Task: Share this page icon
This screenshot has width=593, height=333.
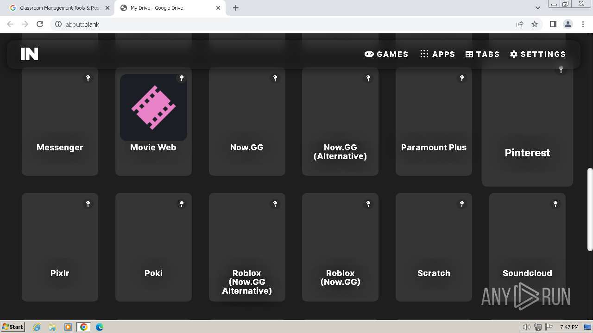Action: tap(520, 24)
